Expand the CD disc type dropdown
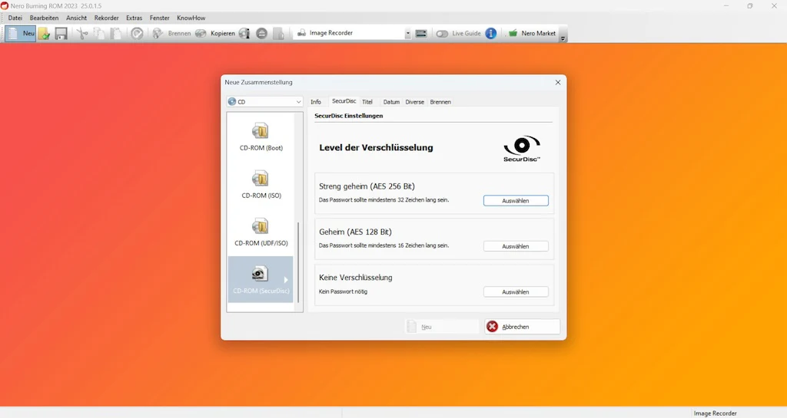This screenshot has height=418, width=787. tap(264, 101)
